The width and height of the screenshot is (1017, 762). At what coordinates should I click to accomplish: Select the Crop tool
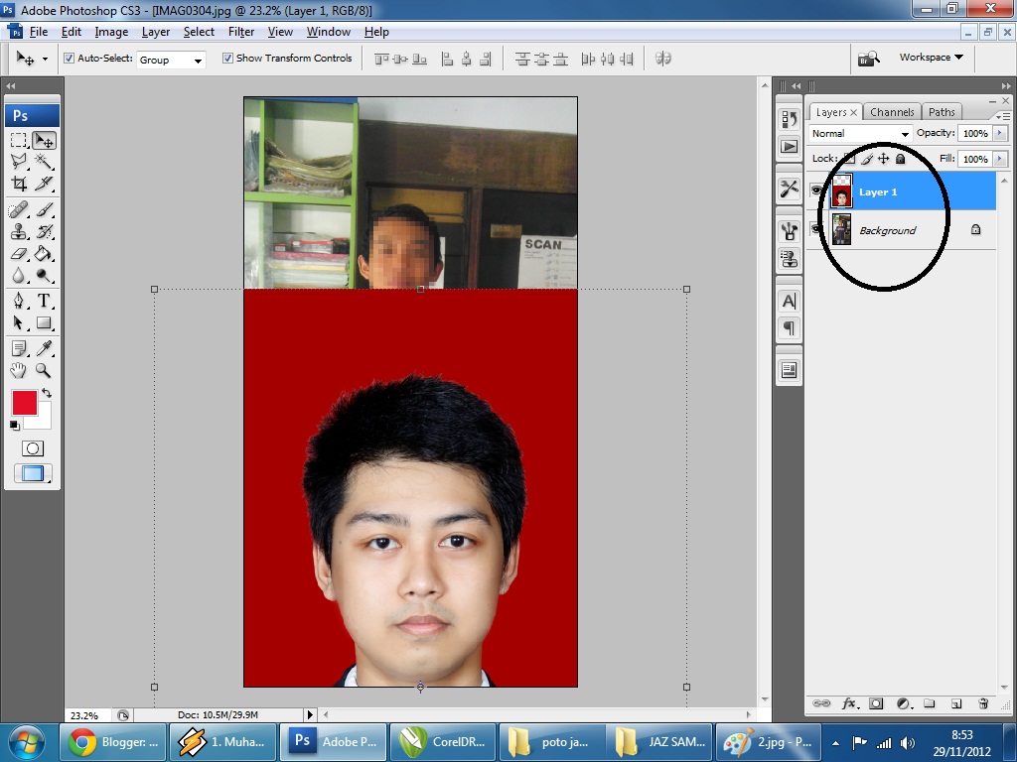19,184
